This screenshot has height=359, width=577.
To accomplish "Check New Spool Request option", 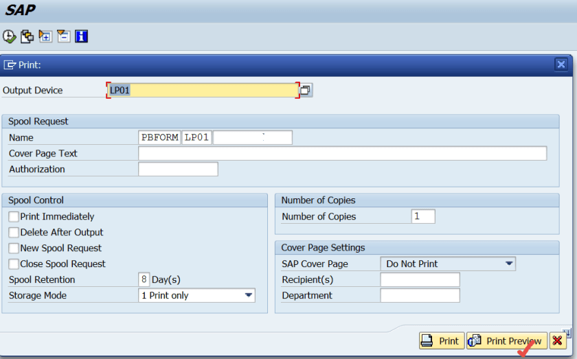I will (14, 248).
